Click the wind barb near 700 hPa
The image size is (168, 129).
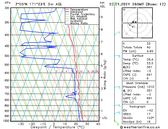[117, 87]
